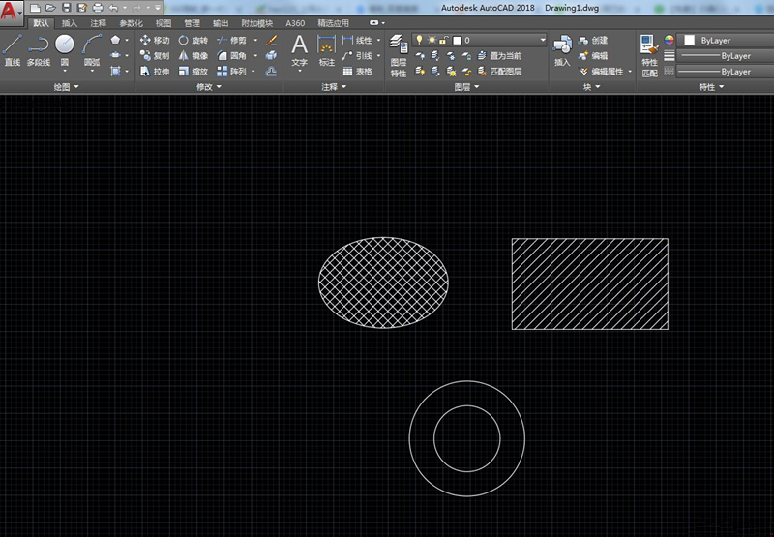Toggle the layer light bulb on/off
The height and width of the screenshot is (537, 774).
click(x=420, y=41)
